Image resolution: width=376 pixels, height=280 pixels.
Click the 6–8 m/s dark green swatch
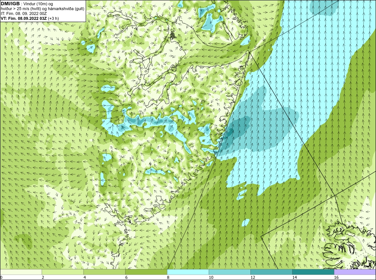[146, 272]
